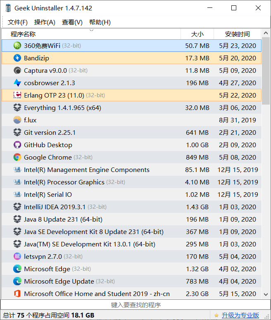Sort by the 程序名称 column header
This screenshot has width=271, height=320.
tap(91, 34)
